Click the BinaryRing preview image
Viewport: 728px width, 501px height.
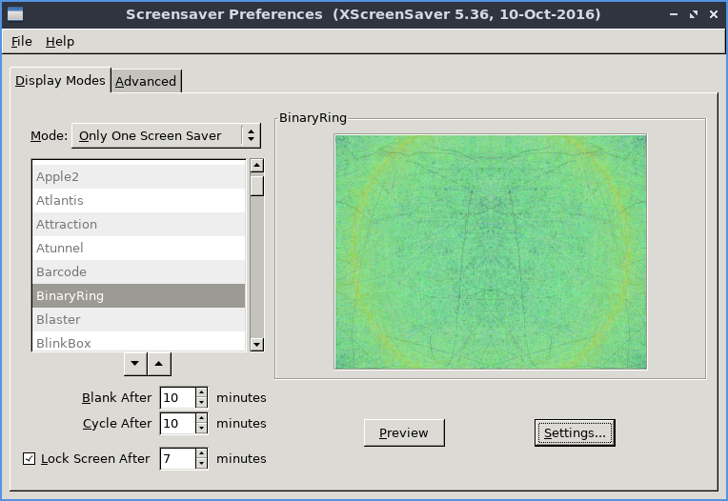tap(490, 251)
